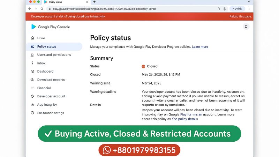Click the Home house icon in sidebar

tap(32, 38)
